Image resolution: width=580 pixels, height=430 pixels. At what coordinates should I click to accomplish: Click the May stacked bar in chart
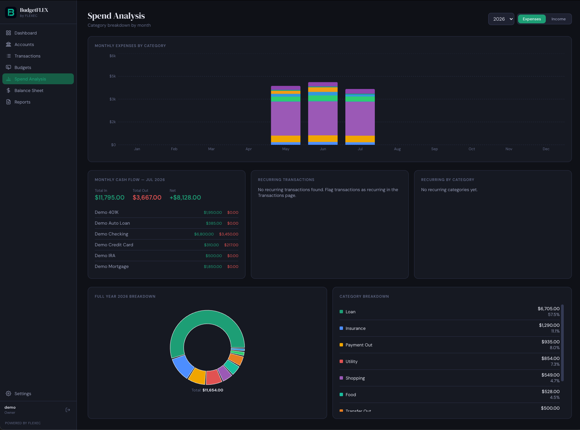coord(286,115)
